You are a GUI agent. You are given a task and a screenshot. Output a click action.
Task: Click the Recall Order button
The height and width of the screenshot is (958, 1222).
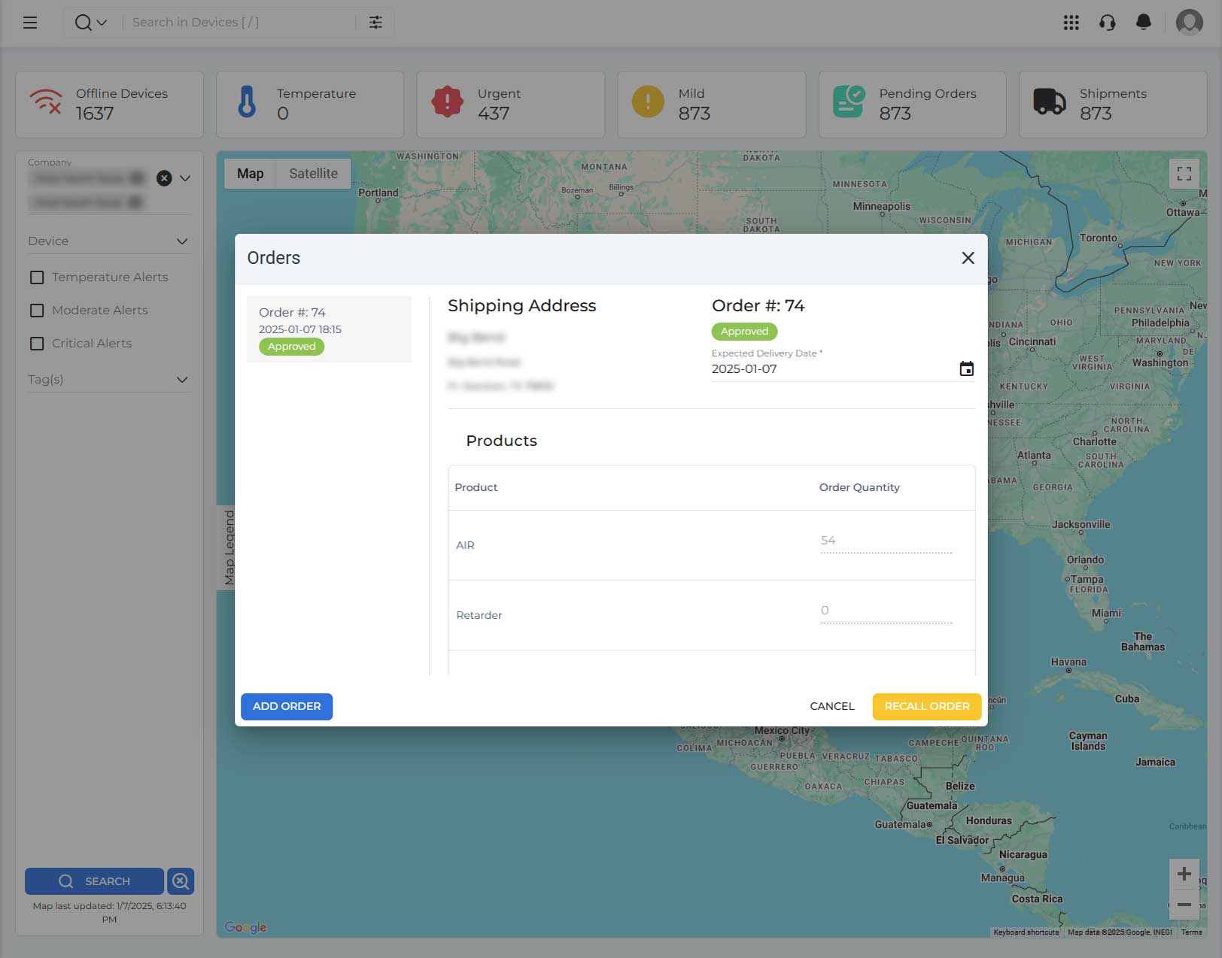[x=926, y=706]
